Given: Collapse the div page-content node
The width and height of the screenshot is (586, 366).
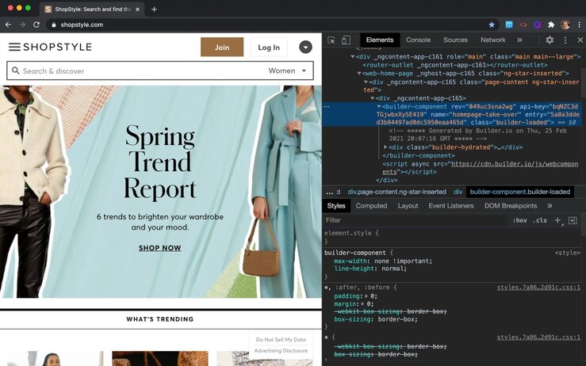Looking at the screenshot, I should (366, 82).
